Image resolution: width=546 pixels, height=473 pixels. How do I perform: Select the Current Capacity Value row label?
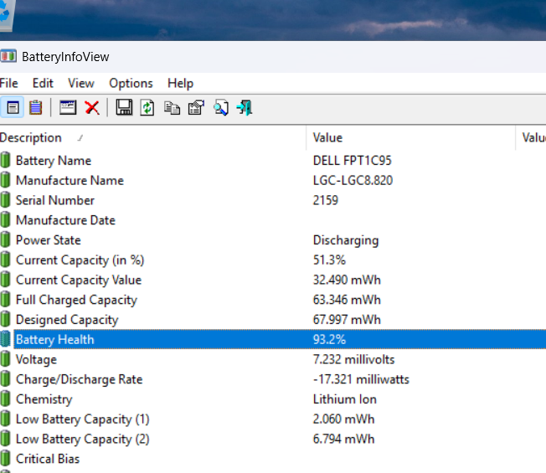(79, 280)
